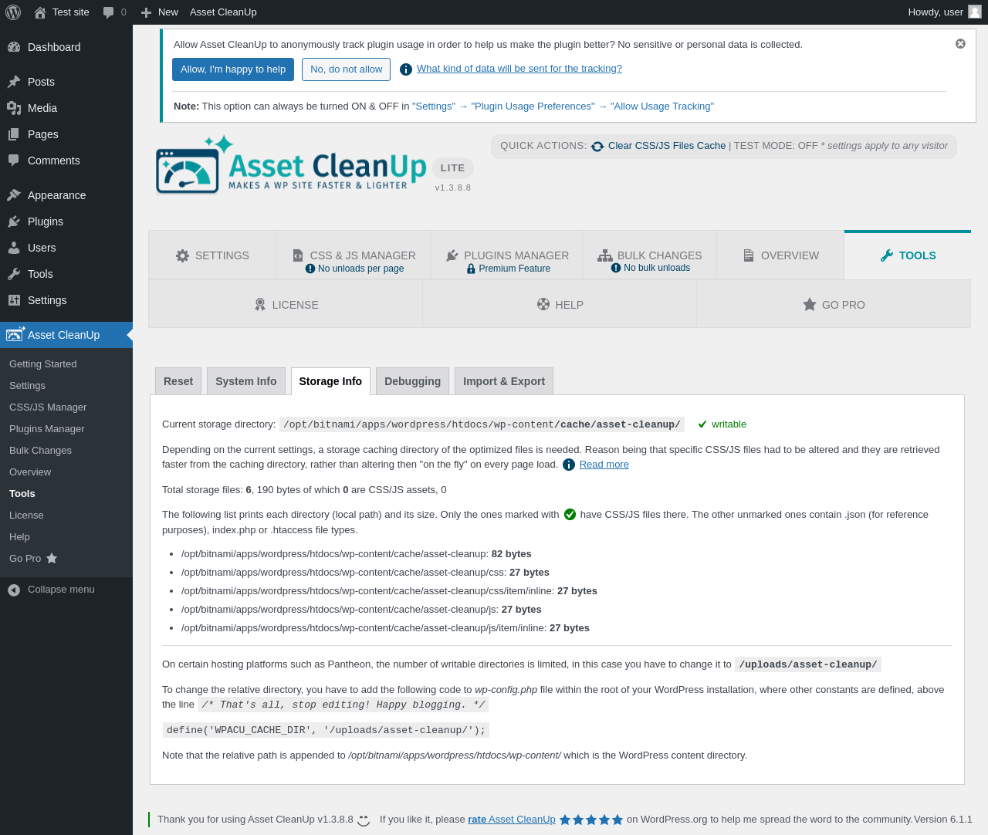Click the refresh icon for Clear CSS/JS Files Cache
Screen dimensions: 988x835
[597, 147]
